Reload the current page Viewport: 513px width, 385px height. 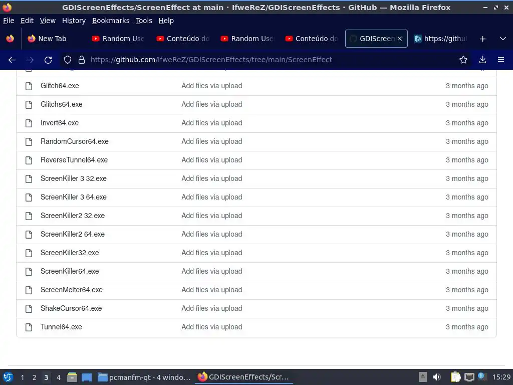pyautogui.click(x=48, y=60)
